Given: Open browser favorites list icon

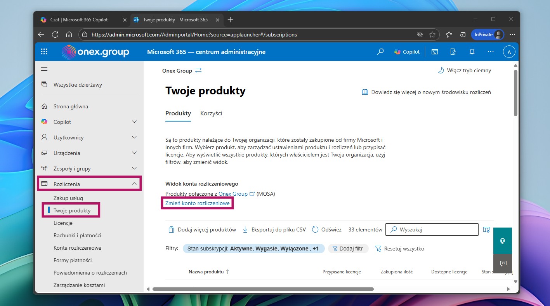Looking at the screenshot, I should pos(449,35).
